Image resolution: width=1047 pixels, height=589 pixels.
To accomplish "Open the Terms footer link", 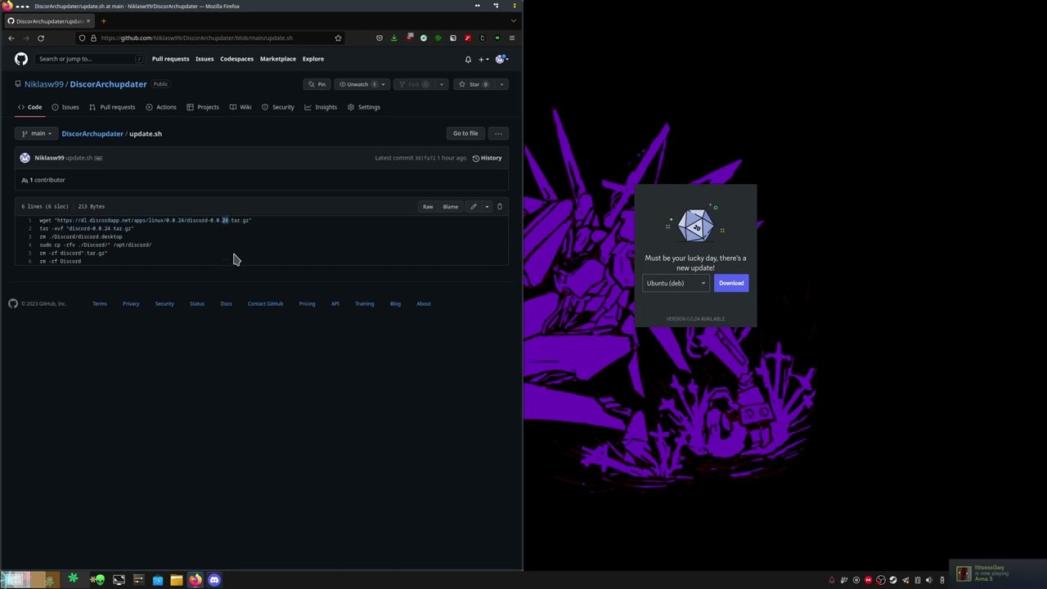I will point(100,303).
